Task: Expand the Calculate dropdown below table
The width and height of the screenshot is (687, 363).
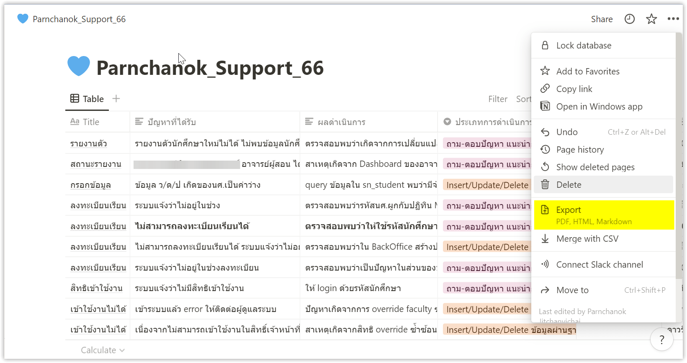Action: 103,350
